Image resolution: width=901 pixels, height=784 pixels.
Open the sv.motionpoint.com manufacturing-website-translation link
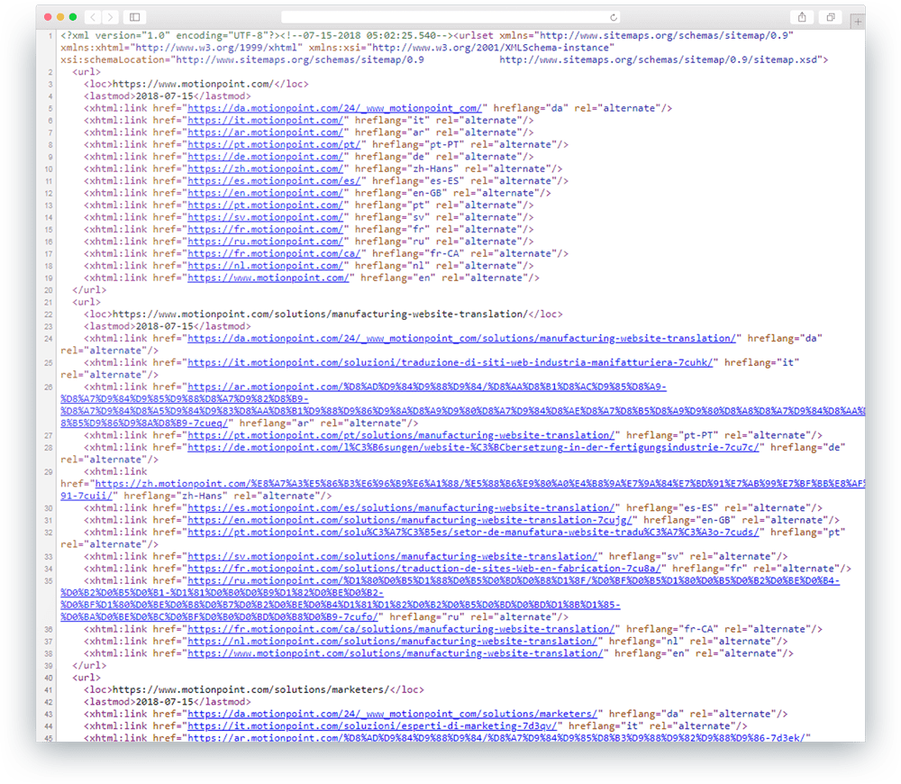pos(393,556)
